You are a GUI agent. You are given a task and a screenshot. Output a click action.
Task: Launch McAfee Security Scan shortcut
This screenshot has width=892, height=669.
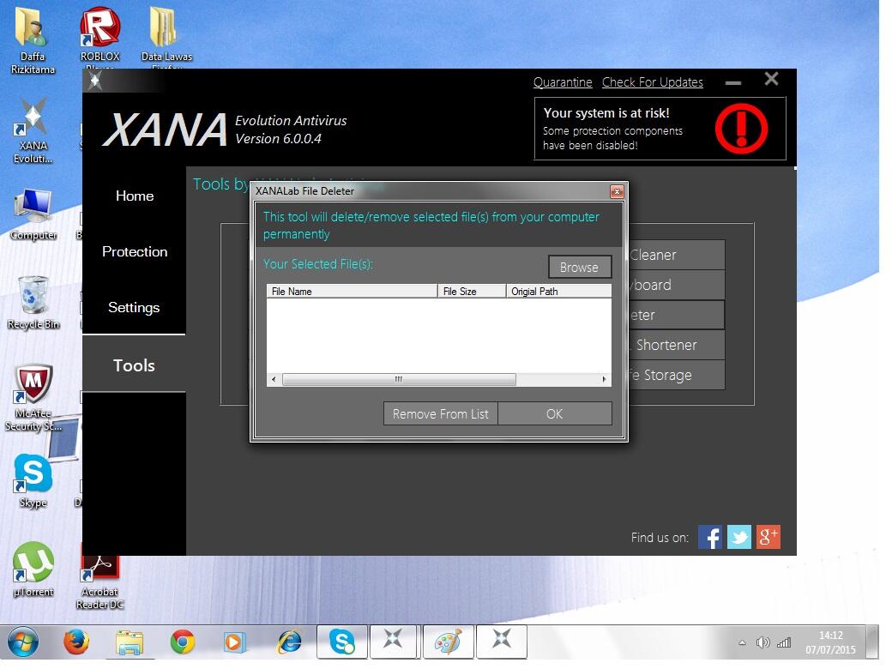pos(33,398)
